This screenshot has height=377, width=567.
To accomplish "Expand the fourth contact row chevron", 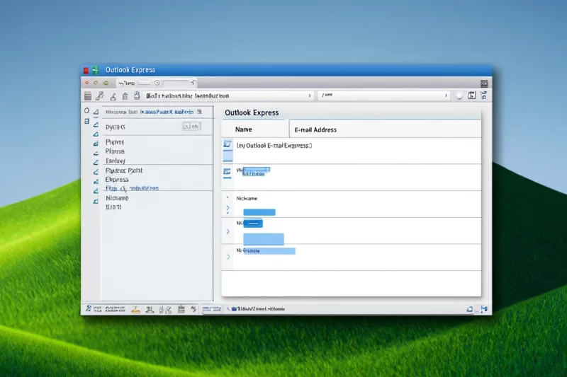I will [x=228, y=231].
